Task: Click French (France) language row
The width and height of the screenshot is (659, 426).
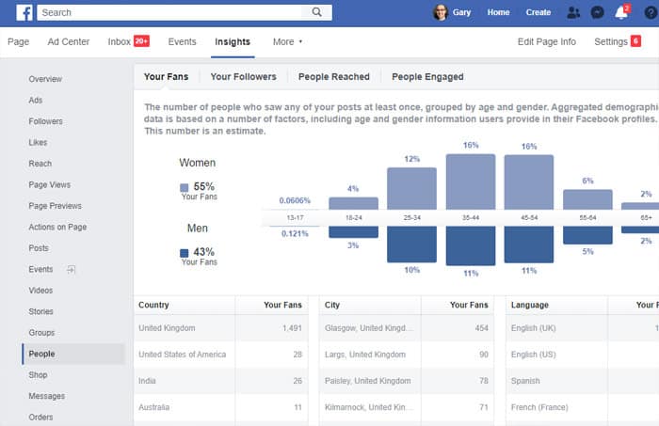Action: (x=583, y=407)
